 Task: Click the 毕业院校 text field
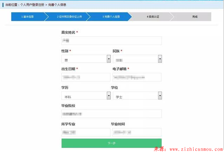click(111, 114)
